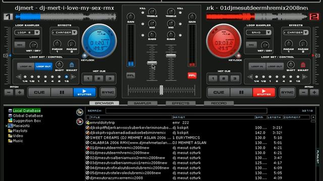This screenshot has width=323, height=181.
Task: Trigger deck 1 hot cue 1
Action: pos(88,78)
